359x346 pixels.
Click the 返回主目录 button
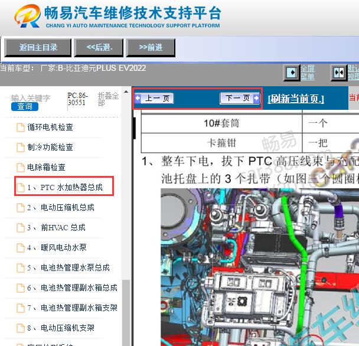[x=38, y=48]
